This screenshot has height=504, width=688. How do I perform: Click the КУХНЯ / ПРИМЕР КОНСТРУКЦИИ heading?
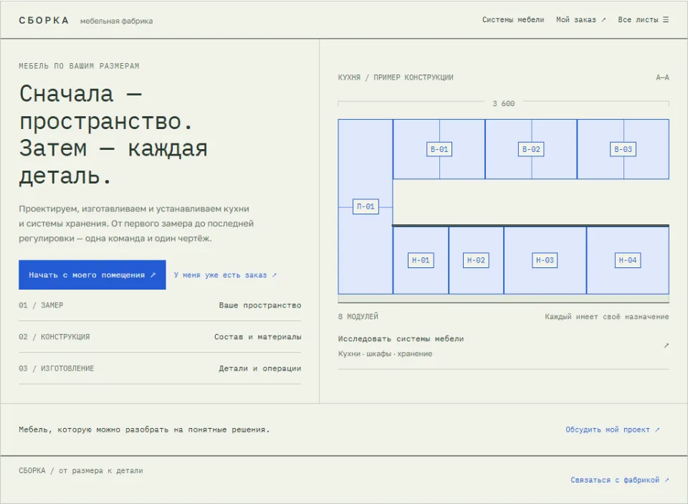[396, 77]
